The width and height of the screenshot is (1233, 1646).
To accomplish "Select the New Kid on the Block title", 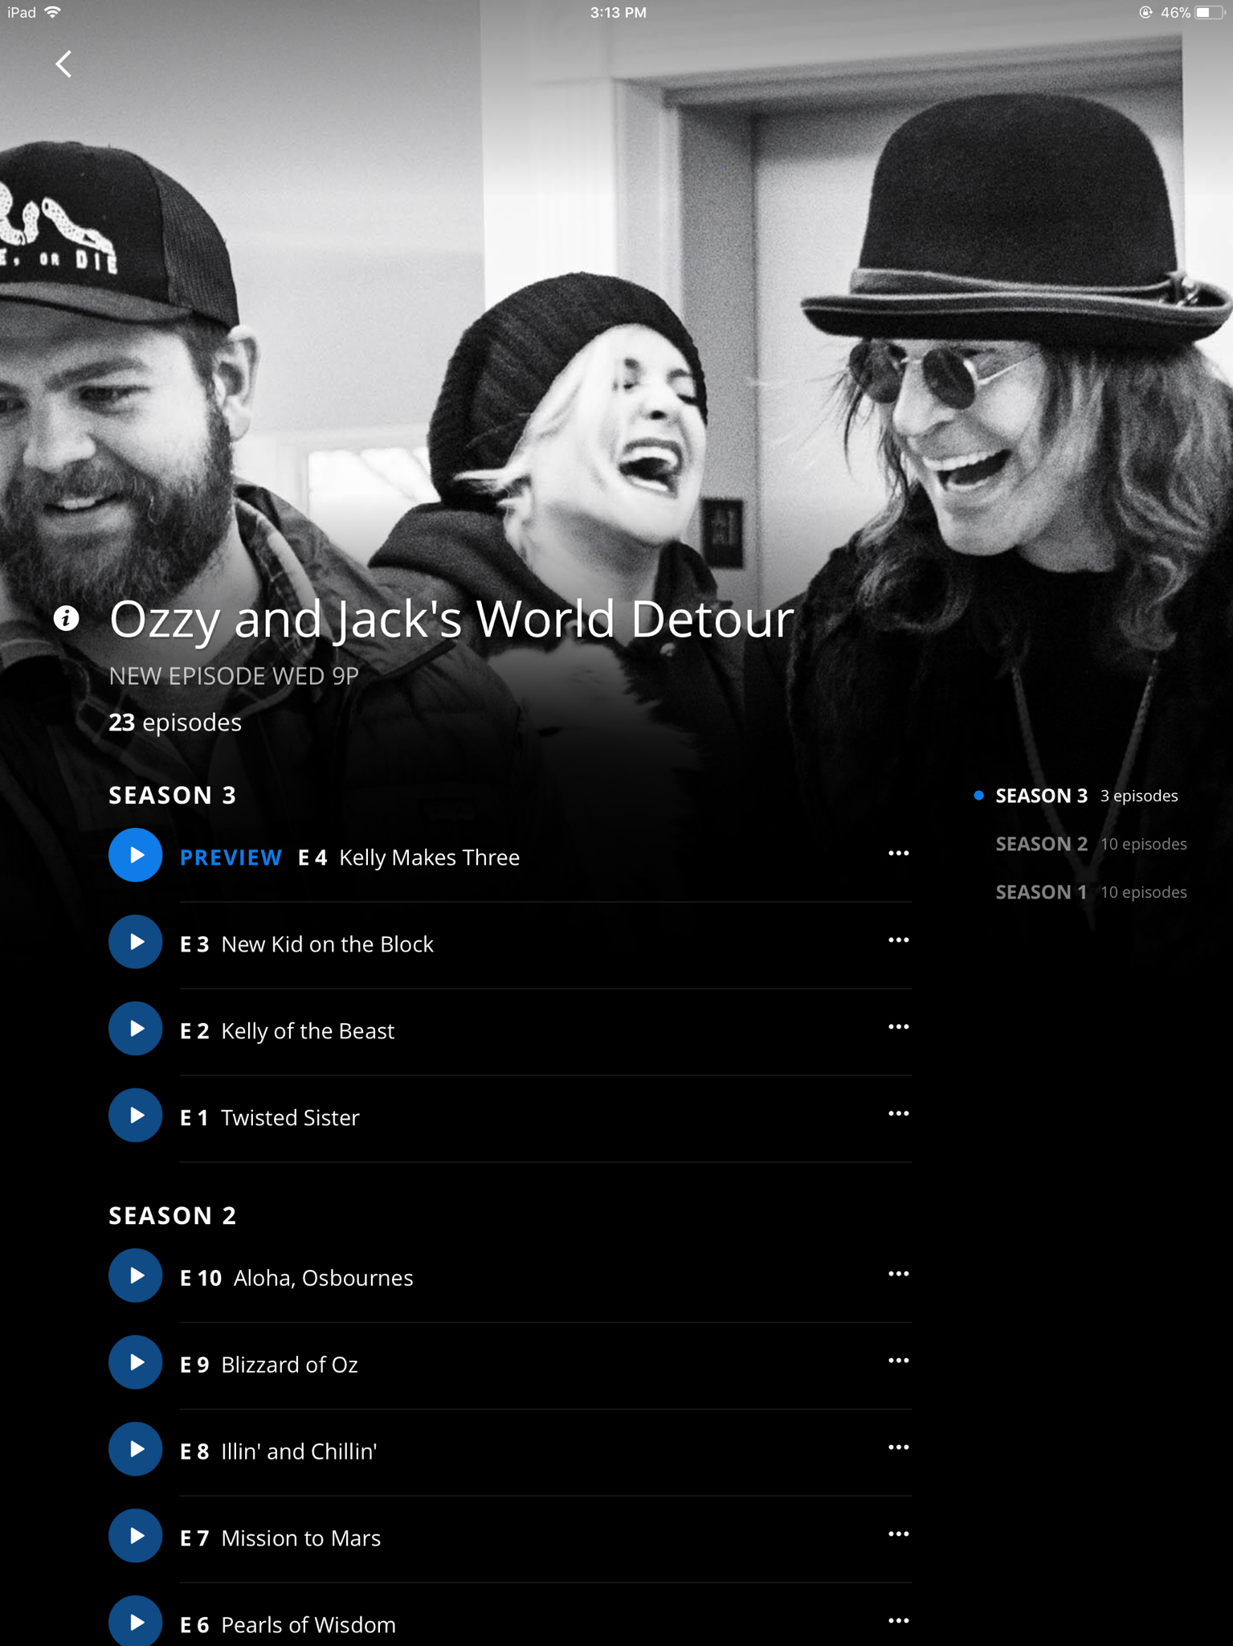I will (327, 944).
